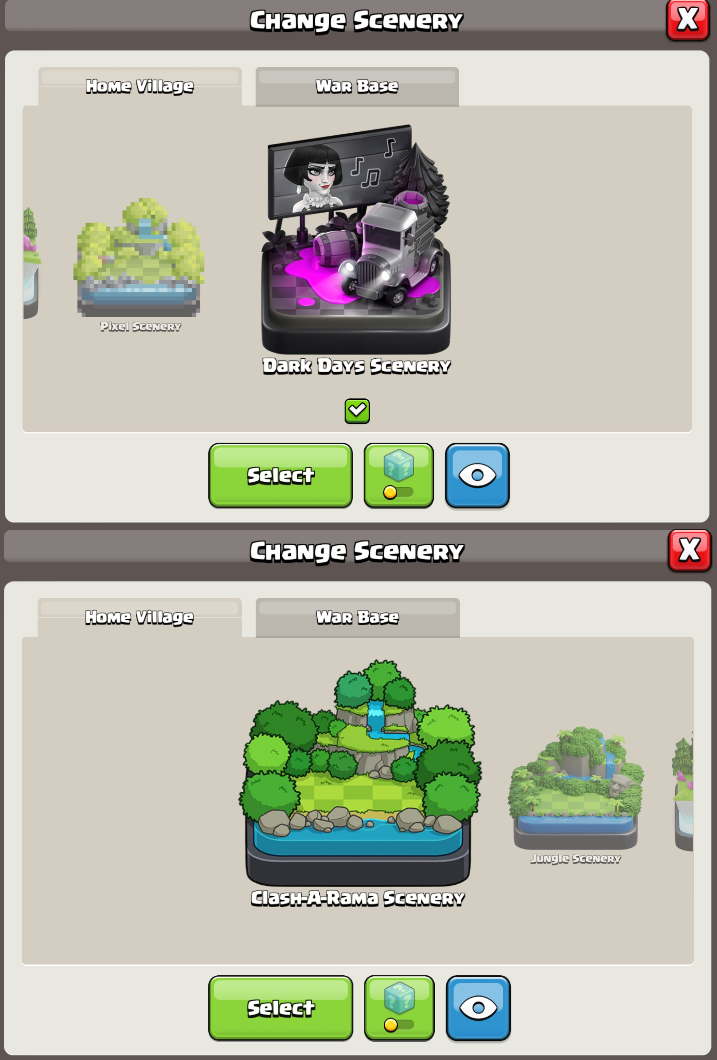The height and width of the screenshot is (1060, 717).
Task: Click the Clash-A-Rama Scenery label
Action: (358, 898)
